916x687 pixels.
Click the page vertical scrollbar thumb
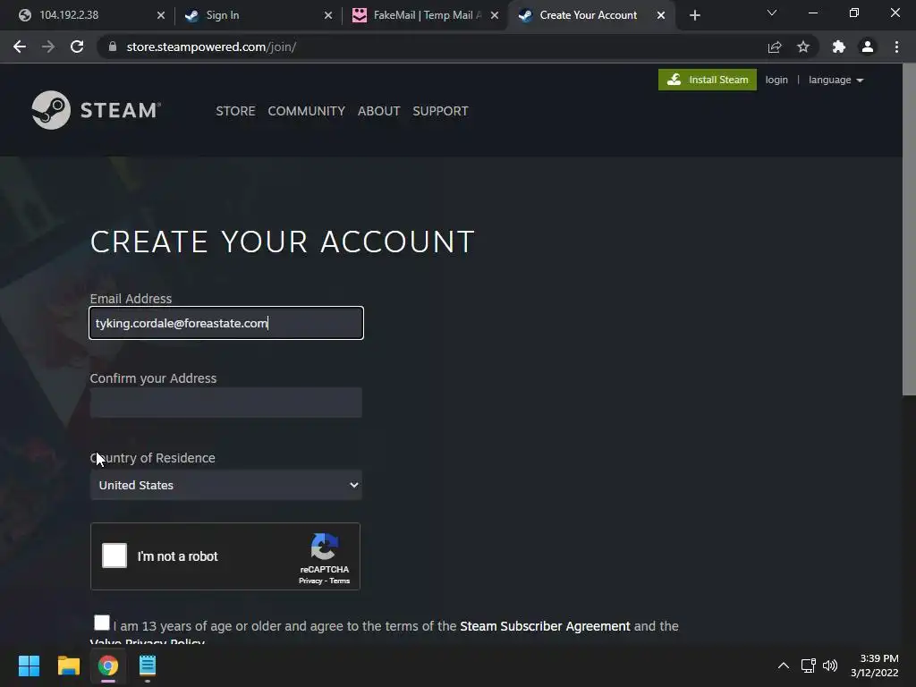point(909,230)
